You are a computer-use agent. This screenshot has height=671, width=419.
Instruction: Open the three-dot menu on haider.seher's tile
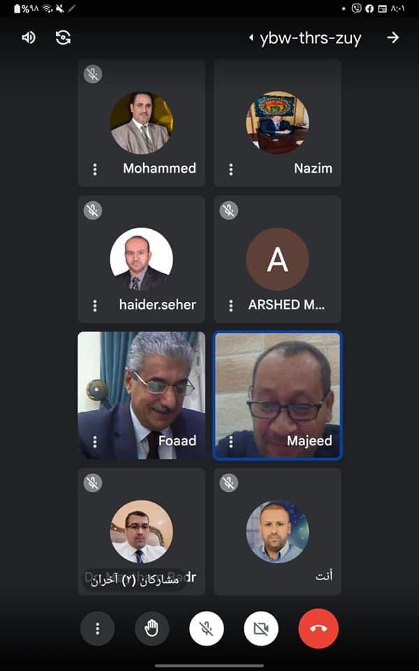pos(95,305)
